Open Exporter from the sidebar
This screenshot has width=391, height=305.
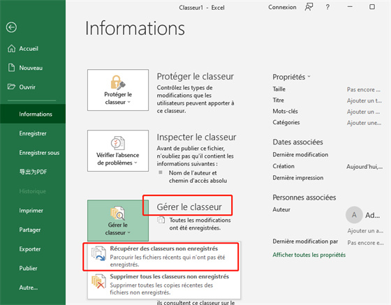(33, 249)
